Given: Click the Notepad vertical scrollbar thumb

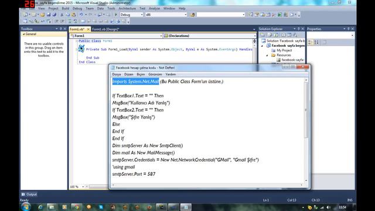Looking at the screenshot, I should point(306,110).
